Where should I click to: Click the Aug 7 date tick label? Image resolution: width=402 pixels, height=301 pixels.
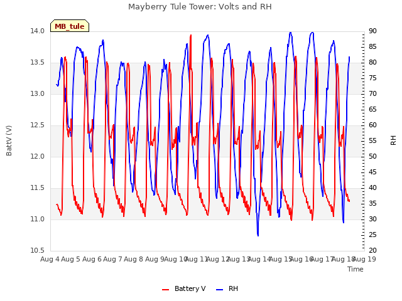[112, 259]
